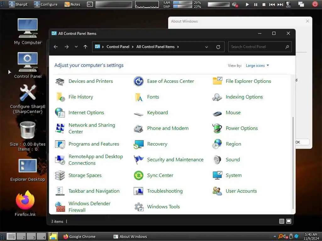The width and height of the screenshot is (322, 241).
Task: Open the Windows Defender Firewall icon
Action: 60,207
